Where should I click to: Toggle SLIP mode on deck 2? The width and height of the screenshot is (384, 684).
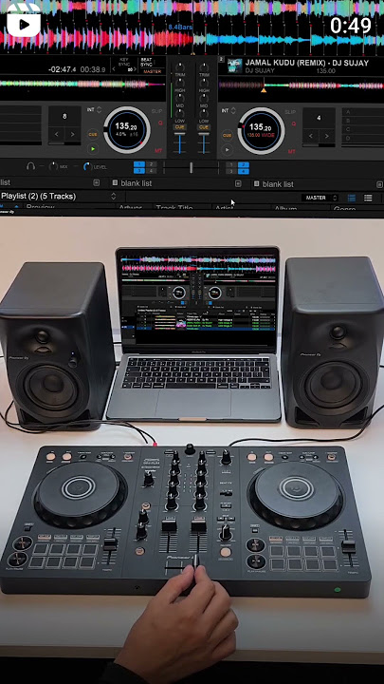click(290, 112)
